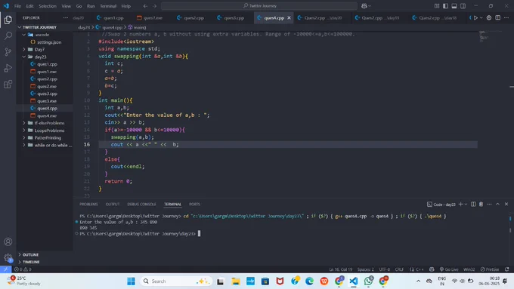Open the Manage gear in activity bar
Viewport: 514px width, 289px height.
tap(8, 257)
